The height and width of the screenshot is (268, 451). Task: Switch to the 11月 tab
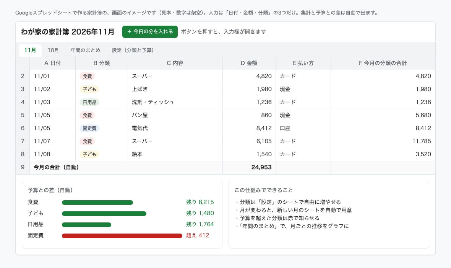tap(30, 50)
